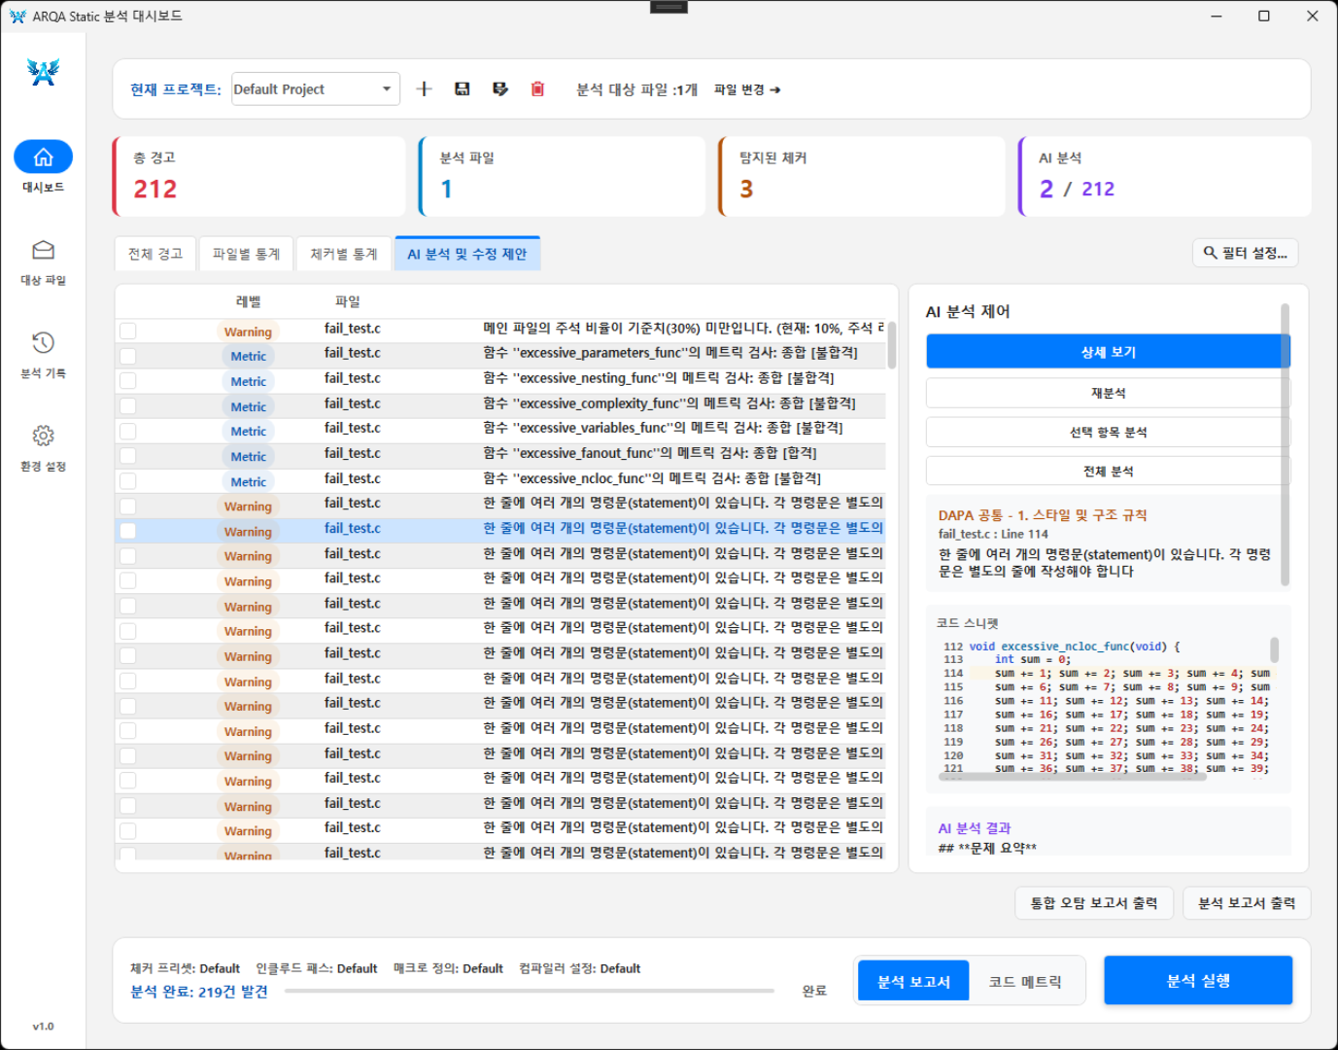This screenshot has width=1338, height=1050.
Task: Open the Default Project dropdown
Action: (x=316, y=89)
